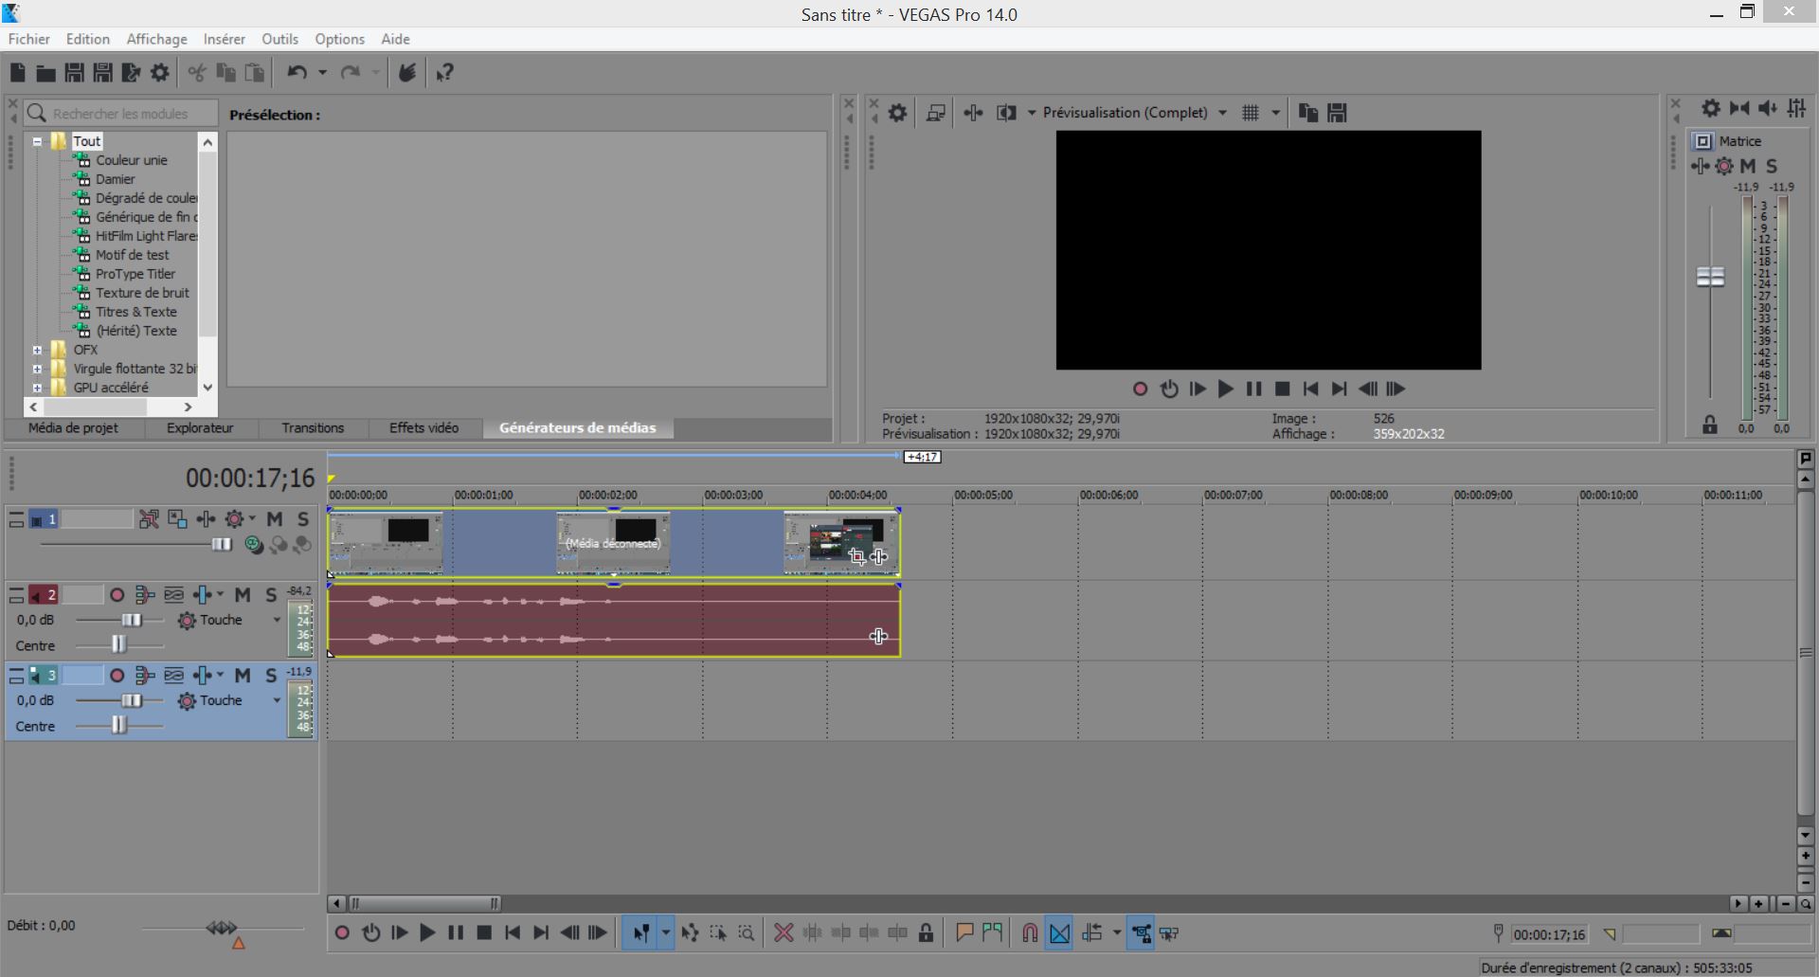Click the Save project icon in toolbar
This screenshot has height=977, width=1819.
74,73
